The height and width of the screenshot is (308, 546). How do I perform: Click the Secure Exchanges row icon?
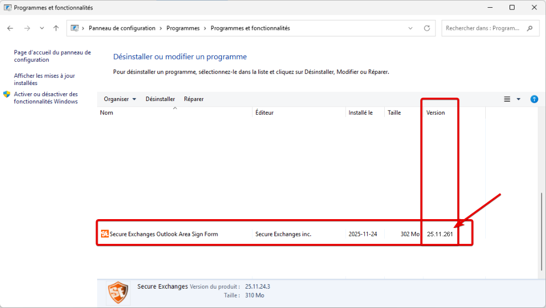(105, 234)
